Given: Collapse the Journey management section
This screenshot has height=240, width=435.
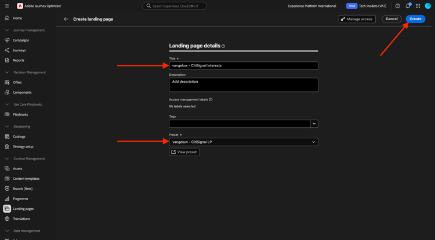Looking at the screenshot, I should tap(7, 30).
